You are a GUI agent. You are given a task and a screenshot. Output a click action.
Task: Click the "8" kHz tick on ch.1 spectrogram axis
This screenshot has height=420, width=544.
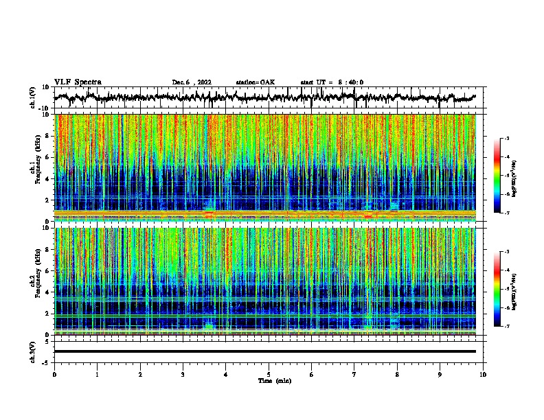[x=47, y=136]
